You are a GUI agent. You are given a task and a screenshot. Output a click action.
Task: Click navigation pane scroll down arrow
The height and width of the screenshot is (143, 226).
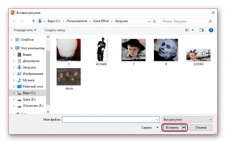(48, 112)
